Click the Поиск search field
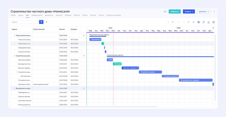The width and height of the screenshot is (226, 117). tap(24, 22)
